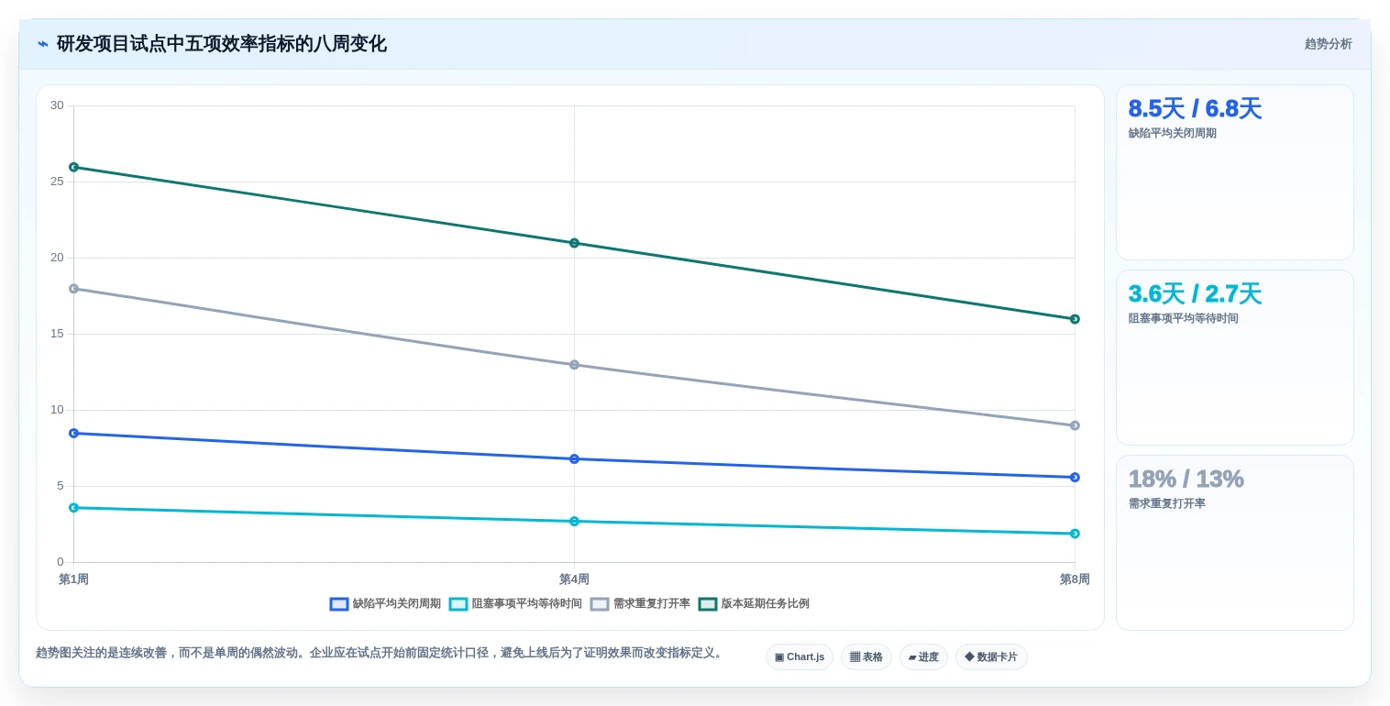Click the 8.5天 / 6.8天 card value
Image resolution: width=1390 pixels, height=706 pixels.
tap(1195, 109)
